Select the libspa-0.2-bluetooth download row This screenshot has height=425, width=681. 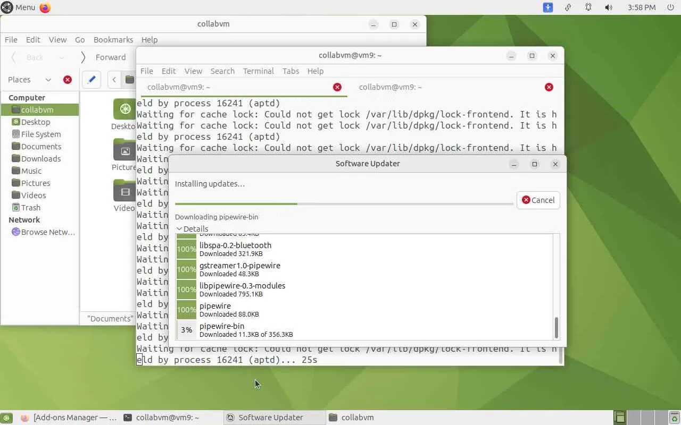point(365,249)
